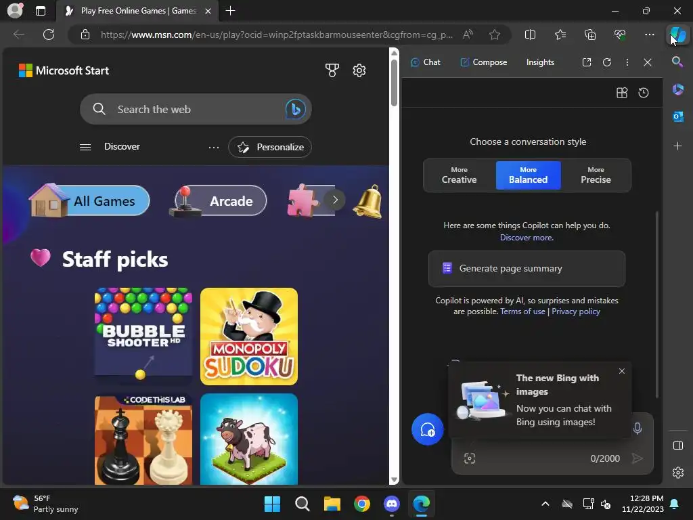Open the Windows Start menu
The height and width of the screenshot is (520, 693).
(272, 504)
